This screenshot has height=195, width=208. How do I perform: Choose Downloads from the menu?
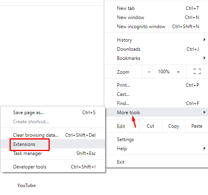(157, 49)
